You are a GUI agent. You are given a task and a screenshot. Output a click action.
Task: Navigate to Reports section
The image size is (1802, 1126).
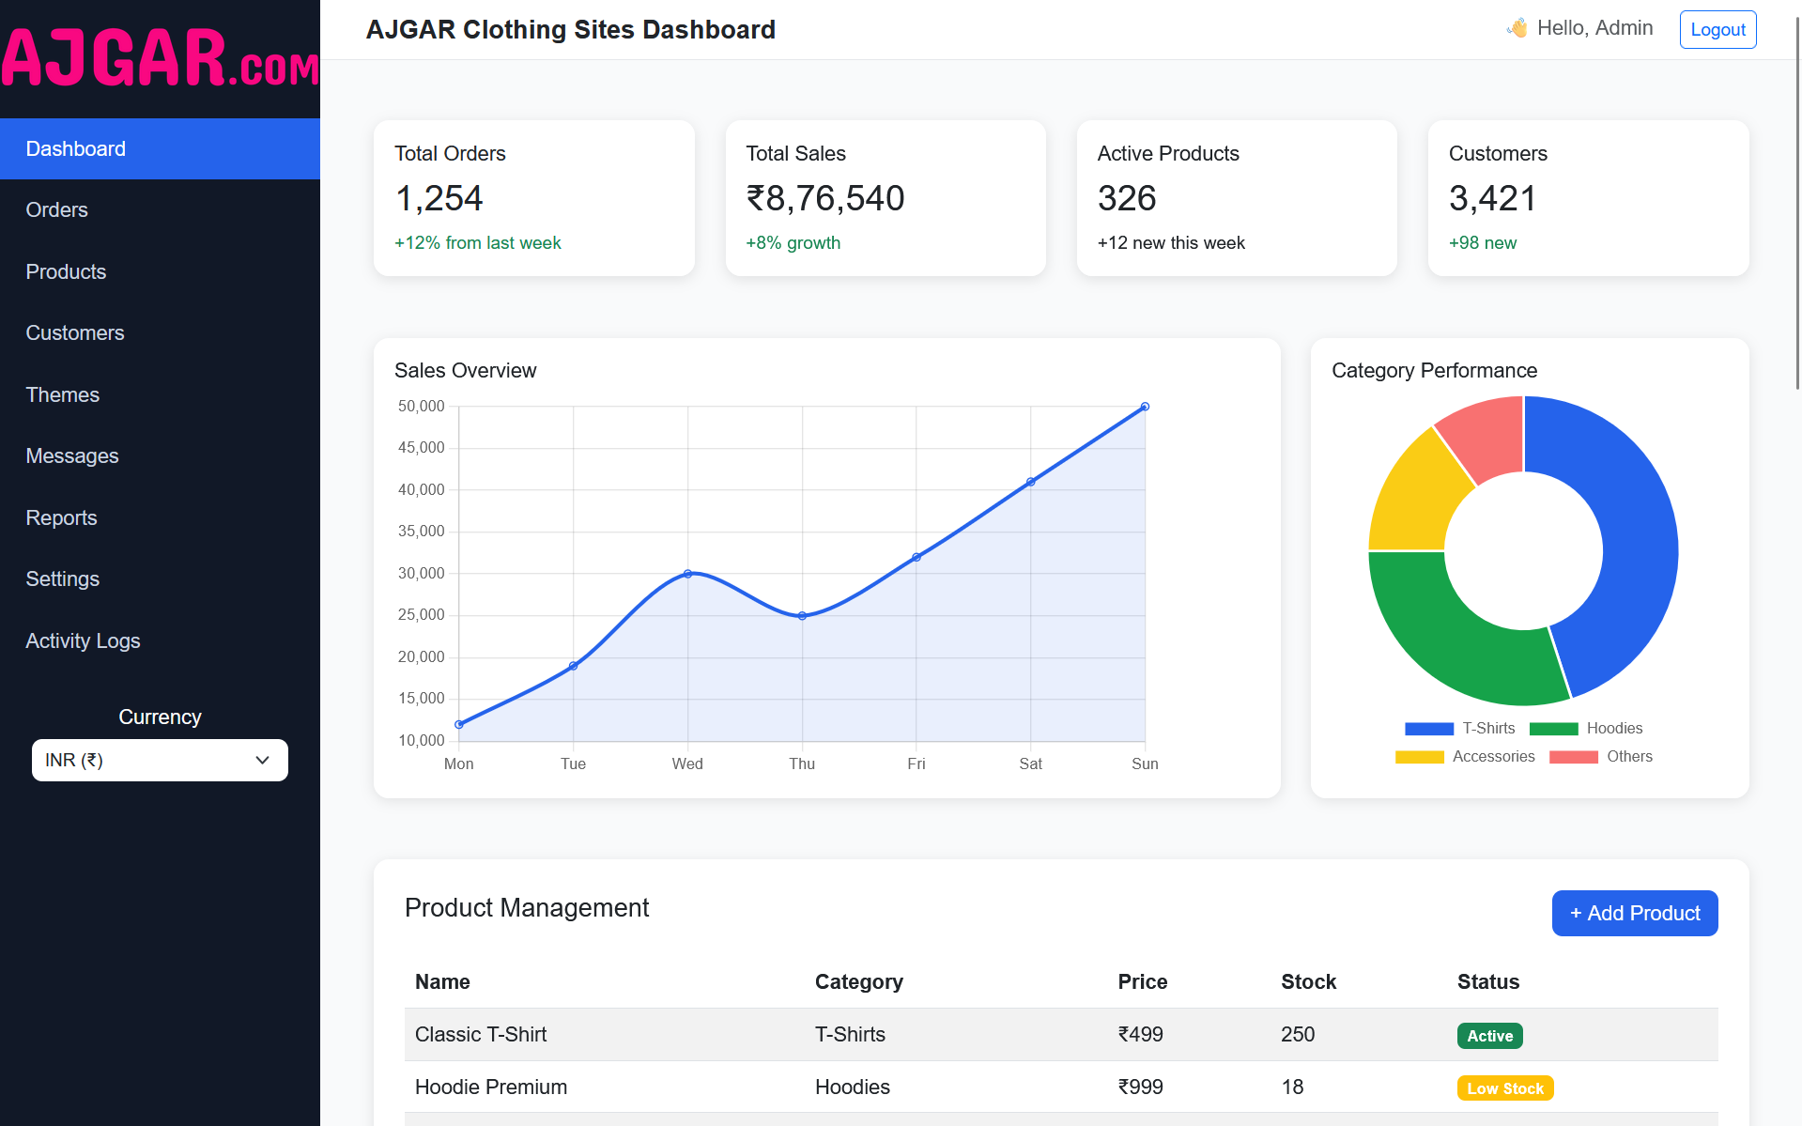pyautogui.click(x=62, y=518)
